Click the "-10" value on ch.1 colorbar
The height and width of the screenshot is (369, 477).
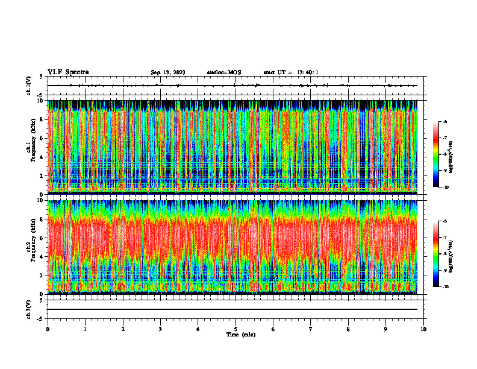tap(445, 188)
